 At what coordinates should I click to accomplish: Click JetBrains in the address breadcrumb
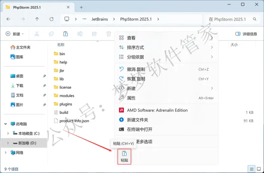coord(100,19)
